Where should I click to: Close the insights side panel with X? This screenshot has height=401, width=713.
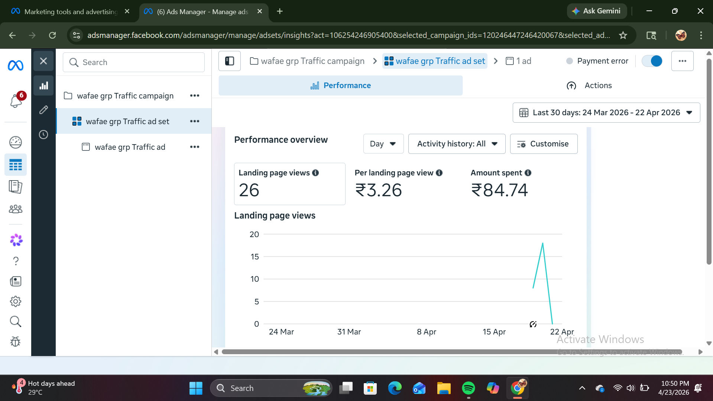(x=43, y=61)
